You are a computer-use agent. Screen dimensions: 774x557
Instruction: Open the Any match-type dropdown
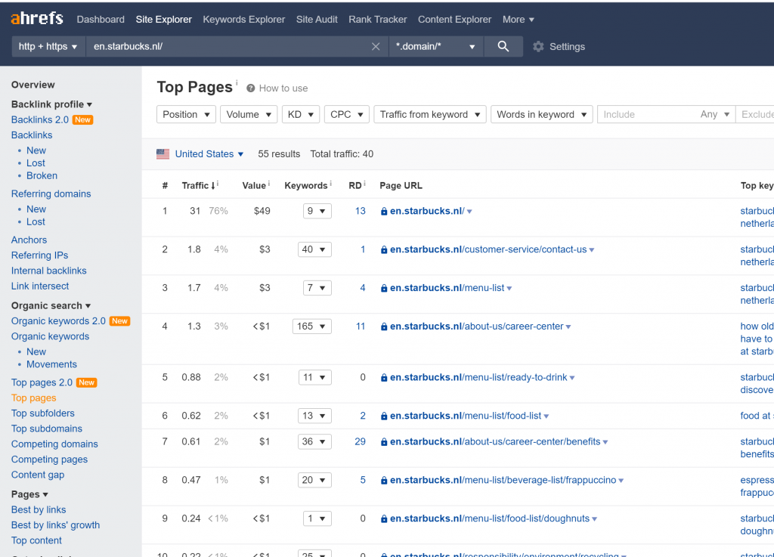tap(715, 114)
